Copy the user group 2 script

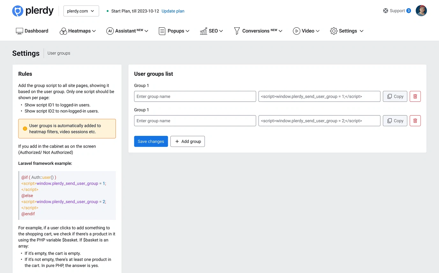395,121
